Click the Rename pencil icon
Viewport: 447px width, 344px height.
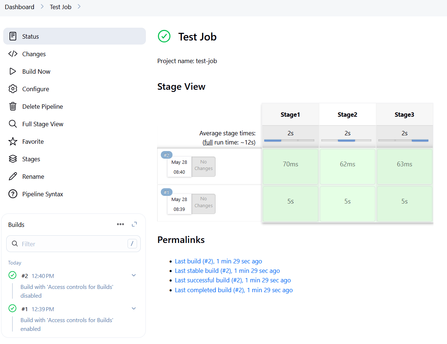coord(13,177)
